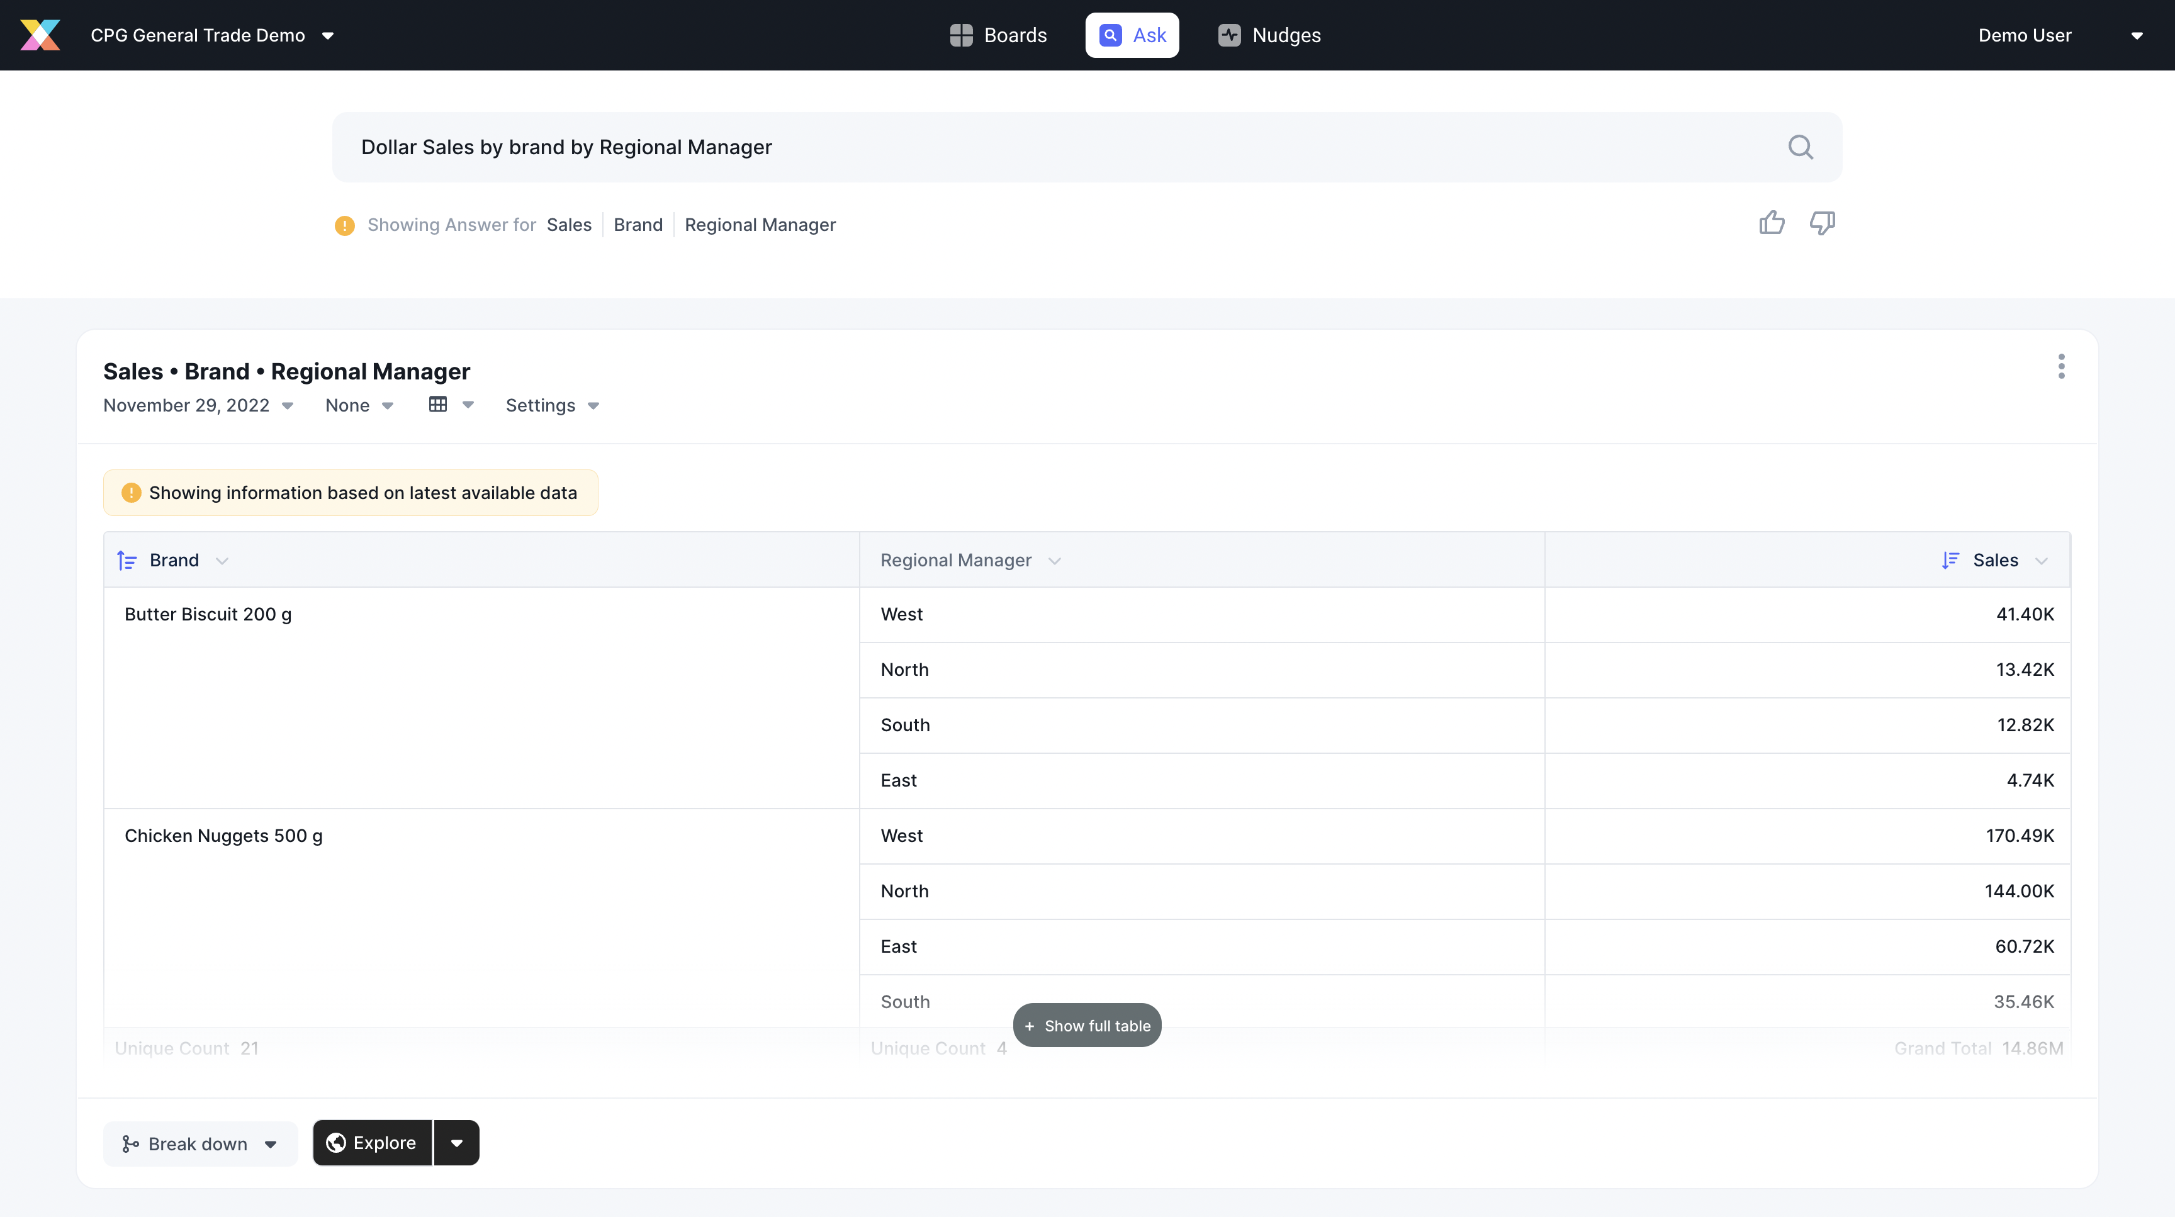Screen dimensions: 2175x1217
Task: Select the 41.40K sales value
Action: pos(2025,614)
